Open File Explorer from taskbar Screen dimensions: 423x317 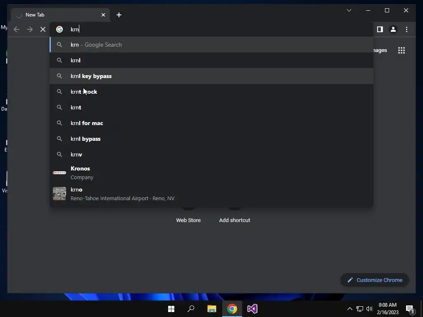pos(212,309)
